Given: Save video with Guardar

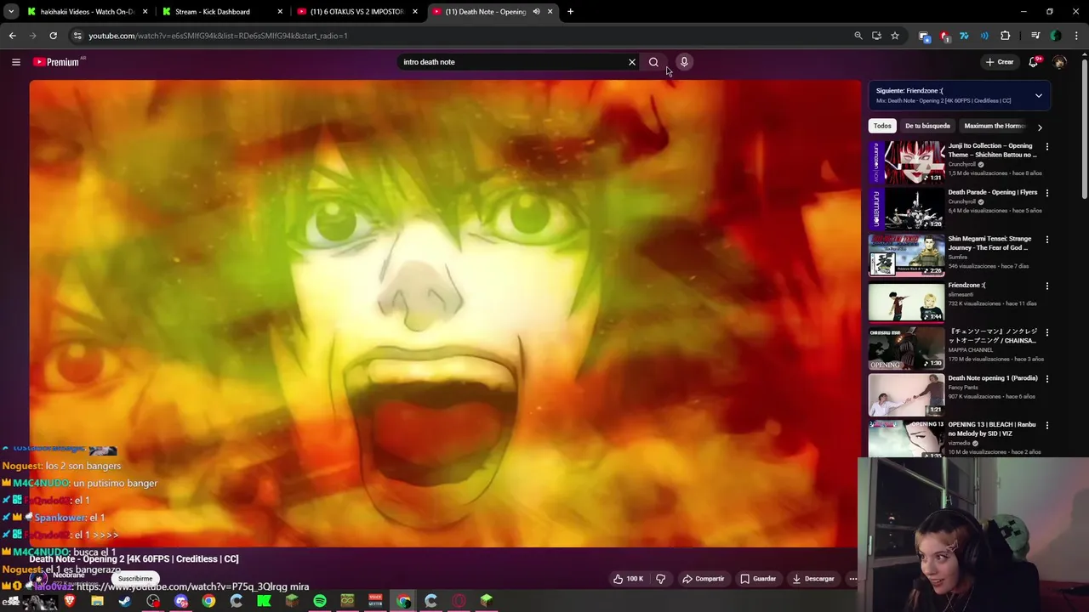Looking at the screenshot, I should click(x=758, y=579).
